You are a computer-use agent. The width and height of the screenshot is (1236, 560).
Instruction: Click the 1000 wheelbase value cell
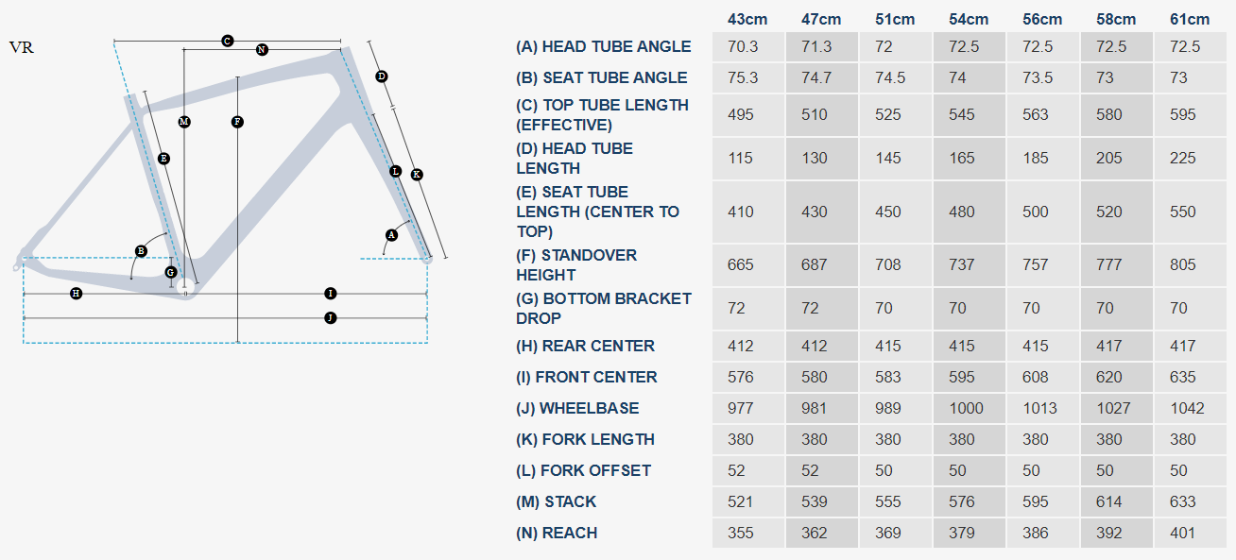pos(966,408)
